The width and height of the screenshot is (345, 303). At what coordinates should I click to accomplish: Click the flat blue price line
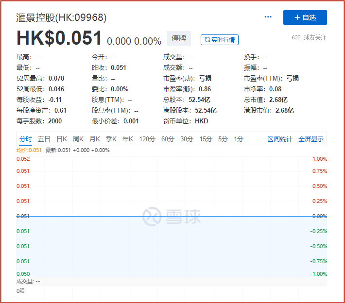click(172, 217)
